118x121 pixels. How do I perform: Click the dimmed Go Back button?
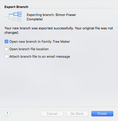[x=77, y=114]
